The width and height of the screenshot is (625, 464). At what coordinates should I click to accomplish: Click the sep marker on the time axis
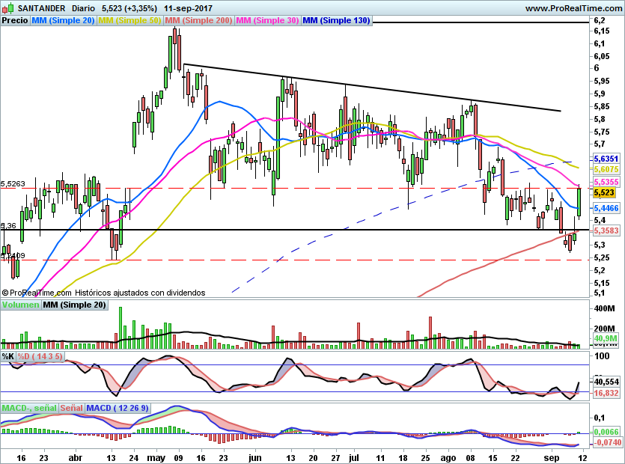pos(552,456)
